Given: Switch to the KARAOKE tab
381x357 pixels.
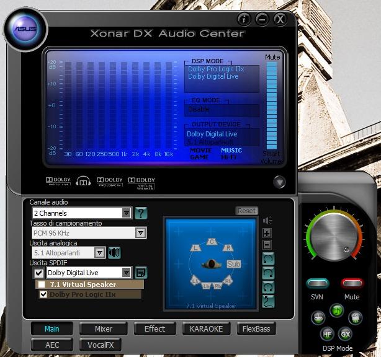Looking at the screenshot, I should click(206, 329).
